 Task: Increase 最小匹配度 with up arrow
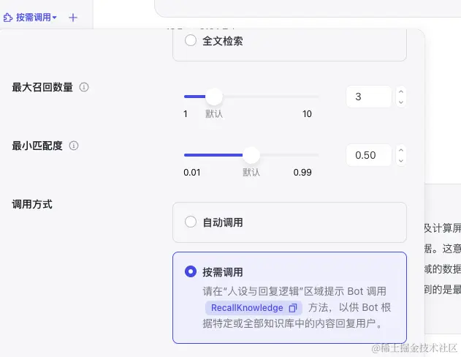[x=400, y=150]
